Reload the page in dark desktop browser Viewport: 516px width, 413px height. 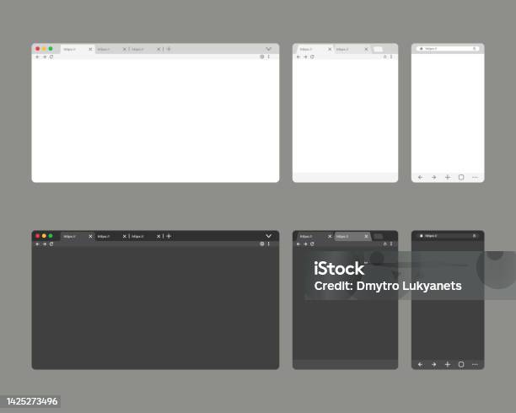51,244
